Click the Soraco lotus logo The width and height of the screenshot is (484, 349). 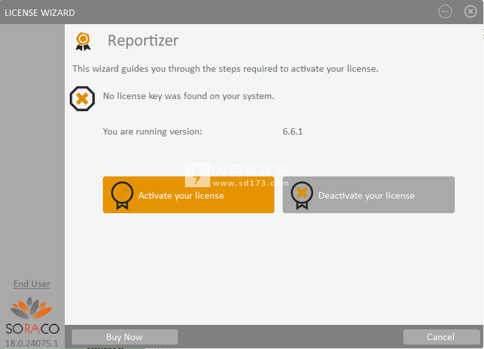pos(32,308)
